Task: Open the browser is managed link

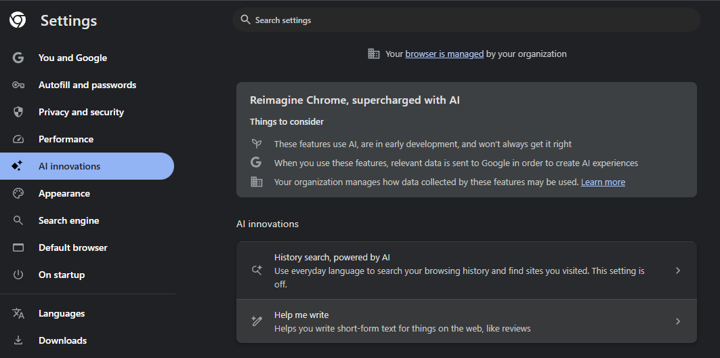Action: (x=444, y=54)
